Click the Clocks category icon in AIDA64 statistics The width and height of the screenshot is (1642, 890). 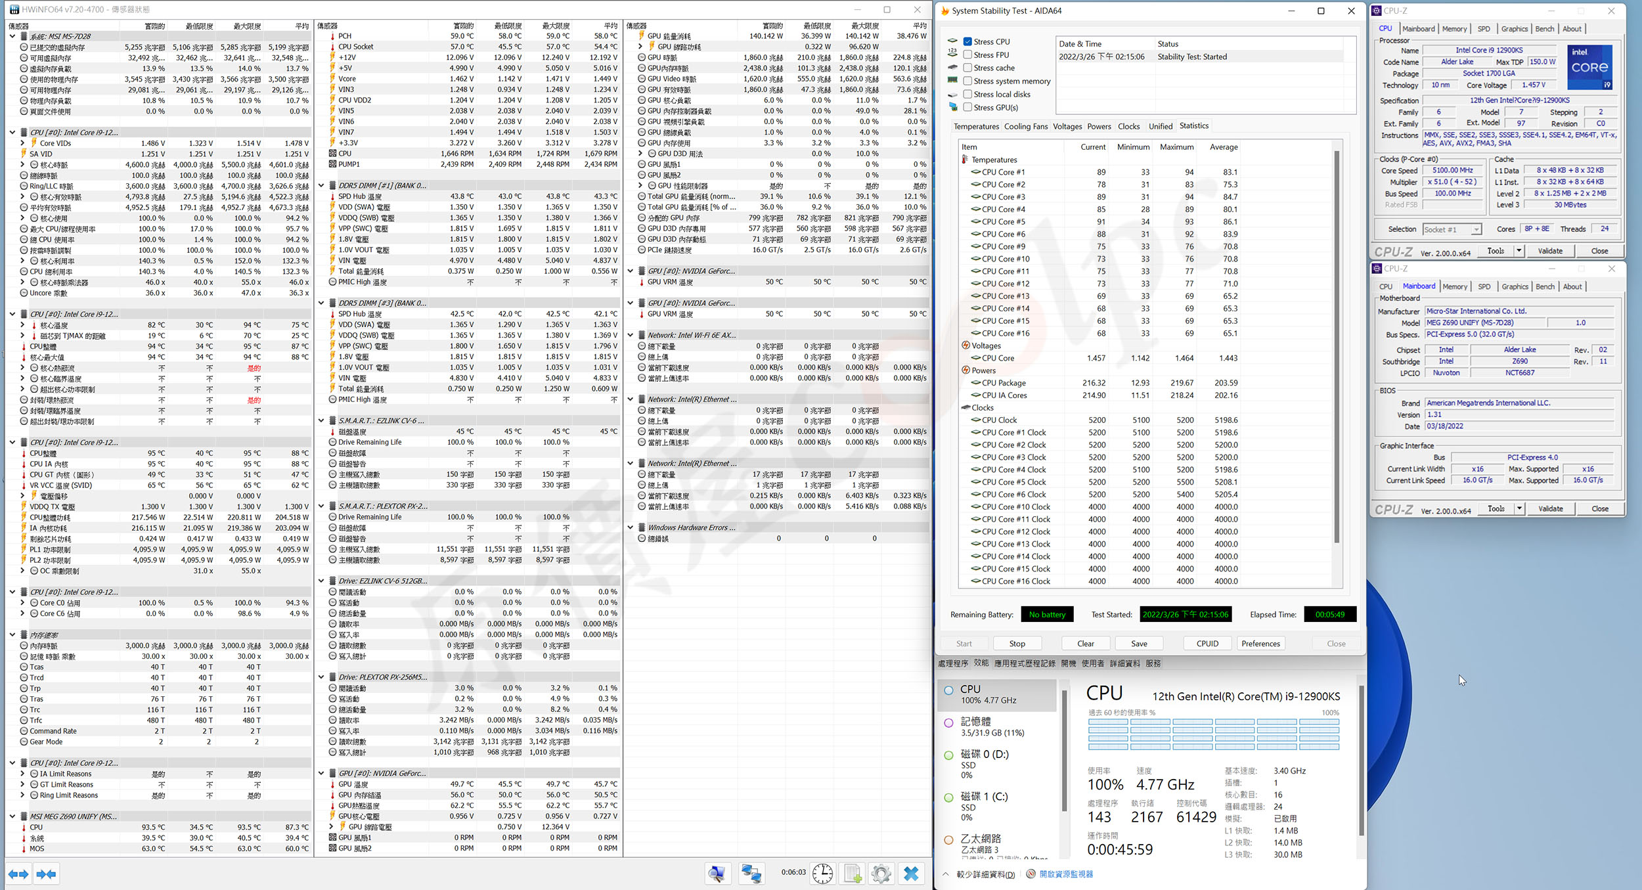pyautogui.click(x=965, y=408)
